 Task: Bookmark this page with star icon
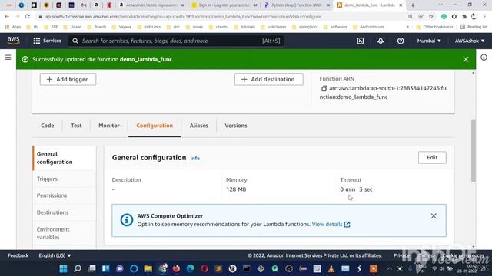[x=431, y=17]
